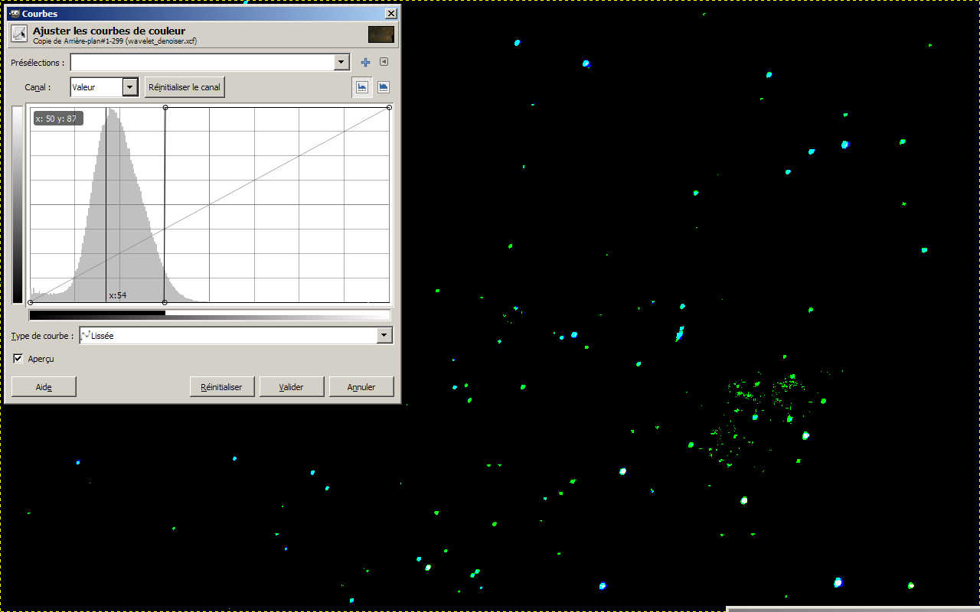
Task: Open help with the Aide button
Action: pos(44,387)
